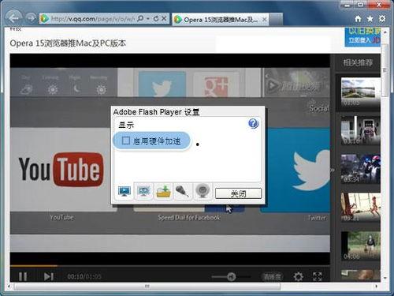
Task: Open the Local Storage folder tab icon
Action: tap(163, 191)
